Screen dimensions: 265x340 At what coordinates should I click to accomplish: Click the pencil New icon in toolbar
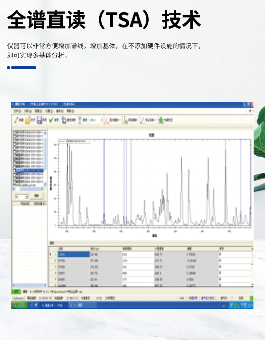pyautogui.click(x=16, y=120)
